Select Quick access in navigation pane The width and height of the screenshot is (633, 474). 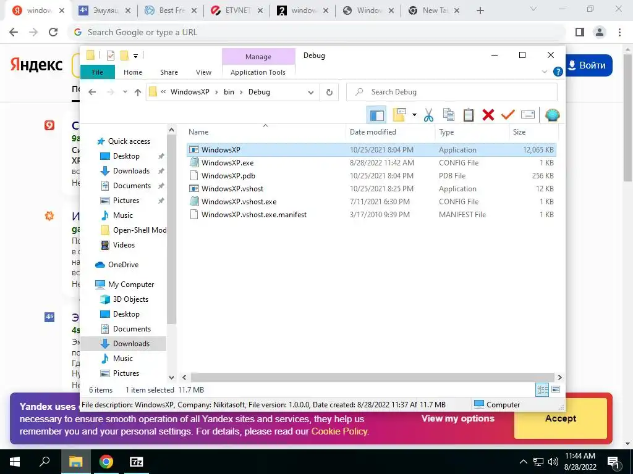coord(124,141)
